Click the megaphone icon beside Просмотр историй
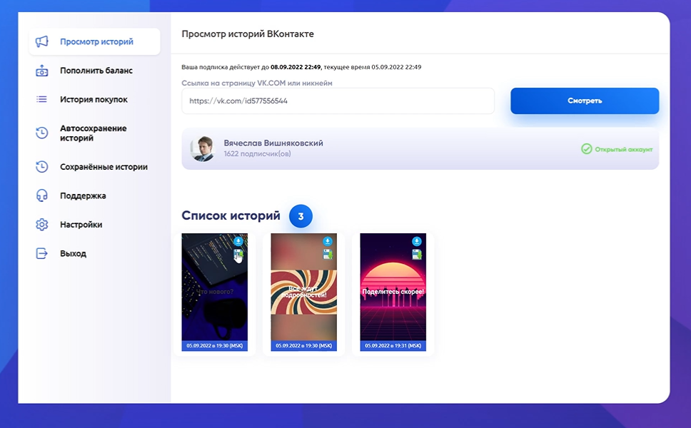Image resolution: width=691 pixels, height=428 pixels. pos(42,41)
